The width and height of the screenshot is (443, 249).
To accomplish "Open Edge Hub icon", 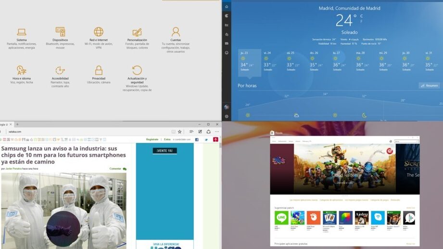I will [x=191, y=132].
